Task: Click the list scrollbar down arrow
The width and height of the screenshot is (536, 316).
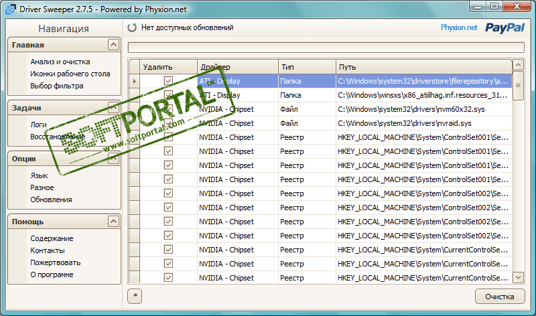Action: [x=518, y=277]
